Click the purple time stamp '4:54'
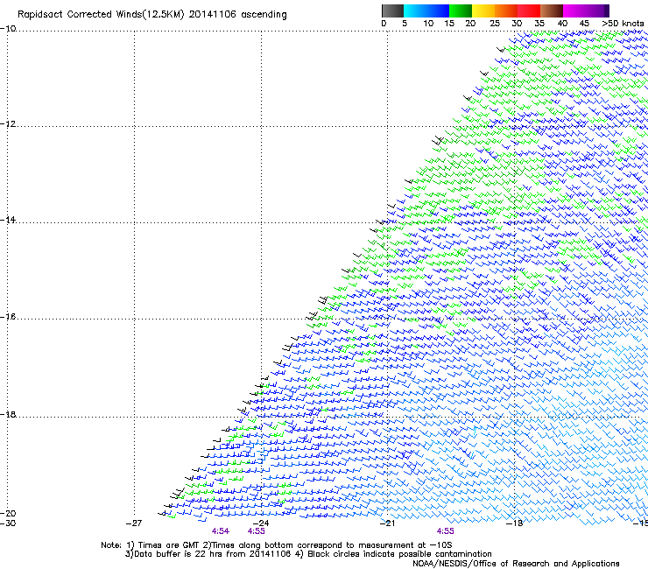Image resolution: width=648 pixels, height=569 pixels. pyautogui.click(x=221, y=531)
